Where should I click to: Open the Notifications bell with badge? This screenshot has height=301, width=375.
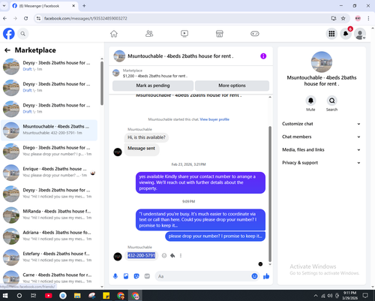(346, 34)
